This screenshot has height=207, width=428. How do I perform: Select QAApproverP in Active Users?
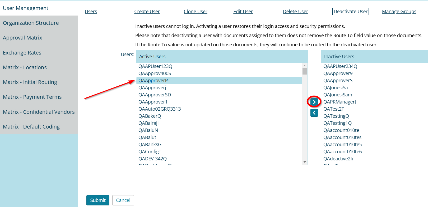tap(153, 81)
